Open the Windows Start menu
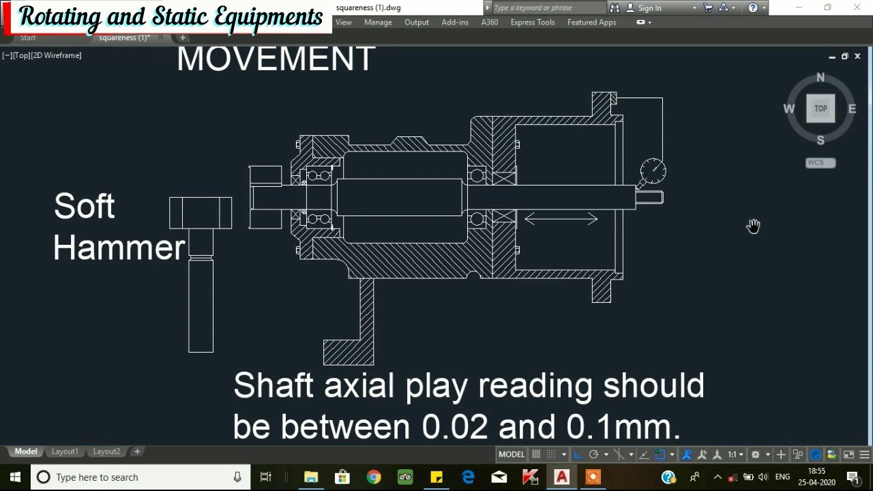This screenshot has height=491, width=873. click(x=15, y=477)
